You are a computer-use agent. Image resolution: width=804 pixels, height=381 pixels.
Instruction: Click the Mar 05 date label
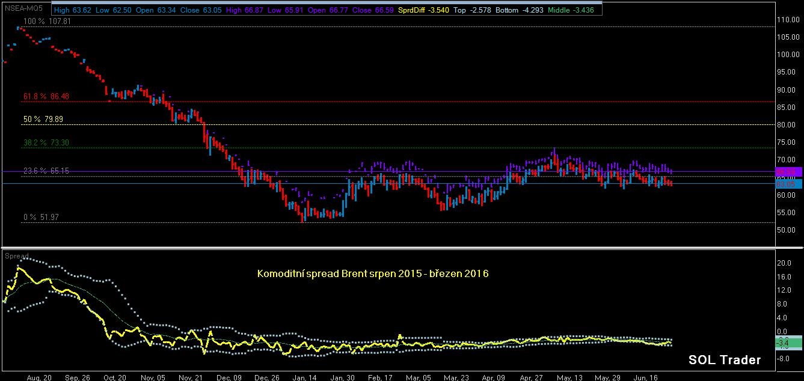(x=418, y=378)
